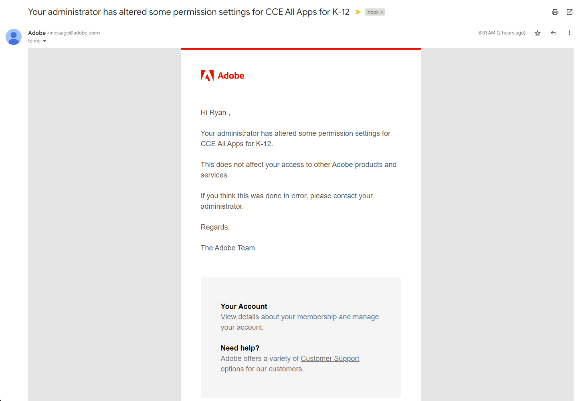
Task: Reply to the Adobe message
Action: point(554,33)
